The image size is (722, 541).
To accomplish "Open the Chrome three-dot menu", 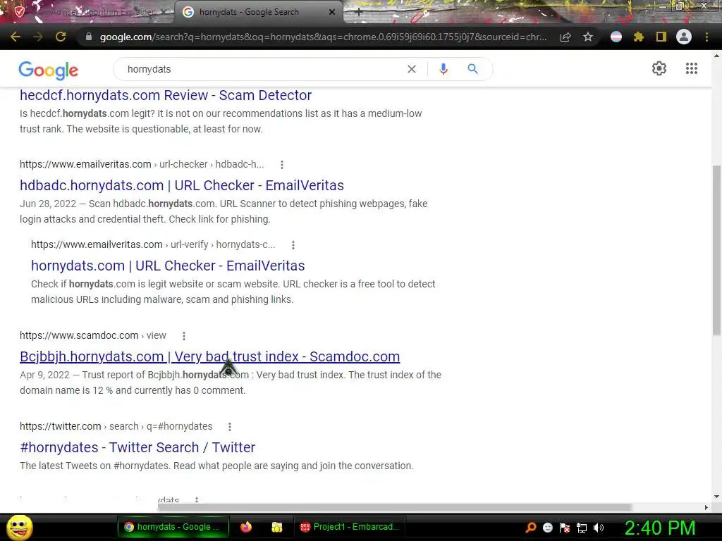I will click(706, 37).
